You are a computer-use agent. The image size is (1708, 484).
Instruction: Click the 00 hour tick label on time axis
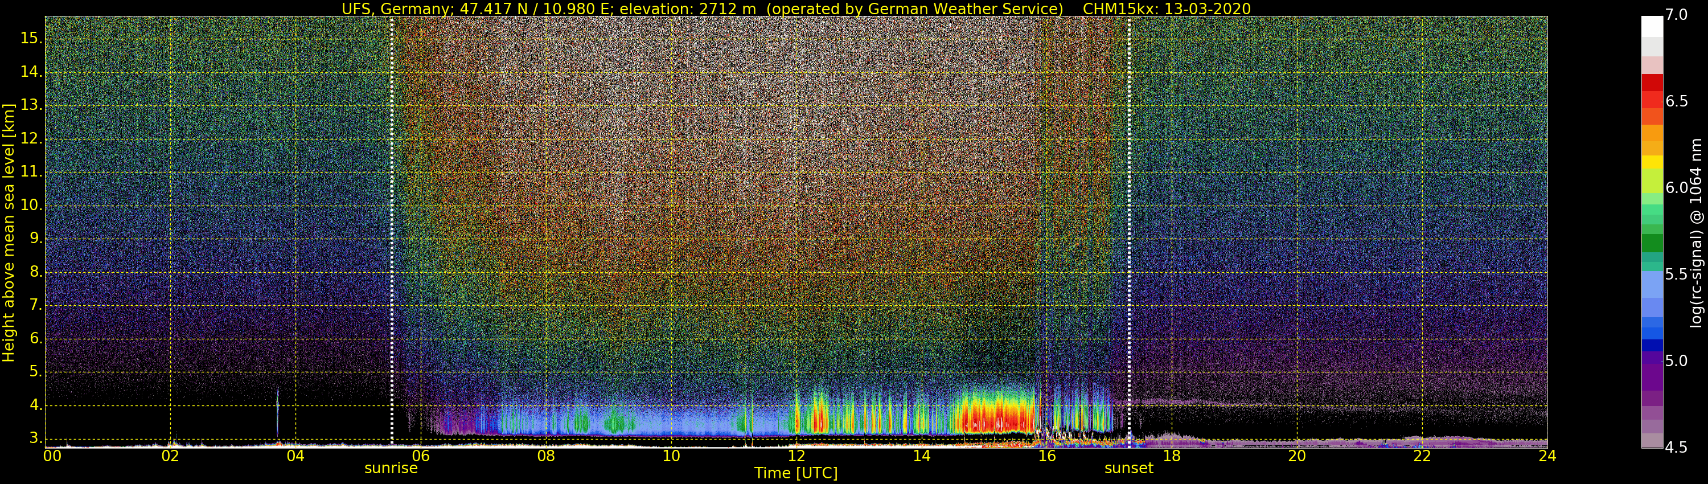click(x=52, y=456)
